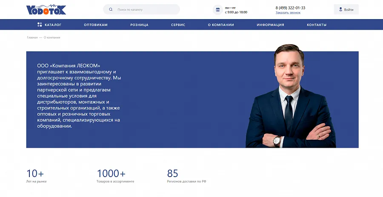Image resolution: width=383 pixels, height=197 pixels.
Task: Click the с 9:00 до 18:00 hours text
Action: 236,12
